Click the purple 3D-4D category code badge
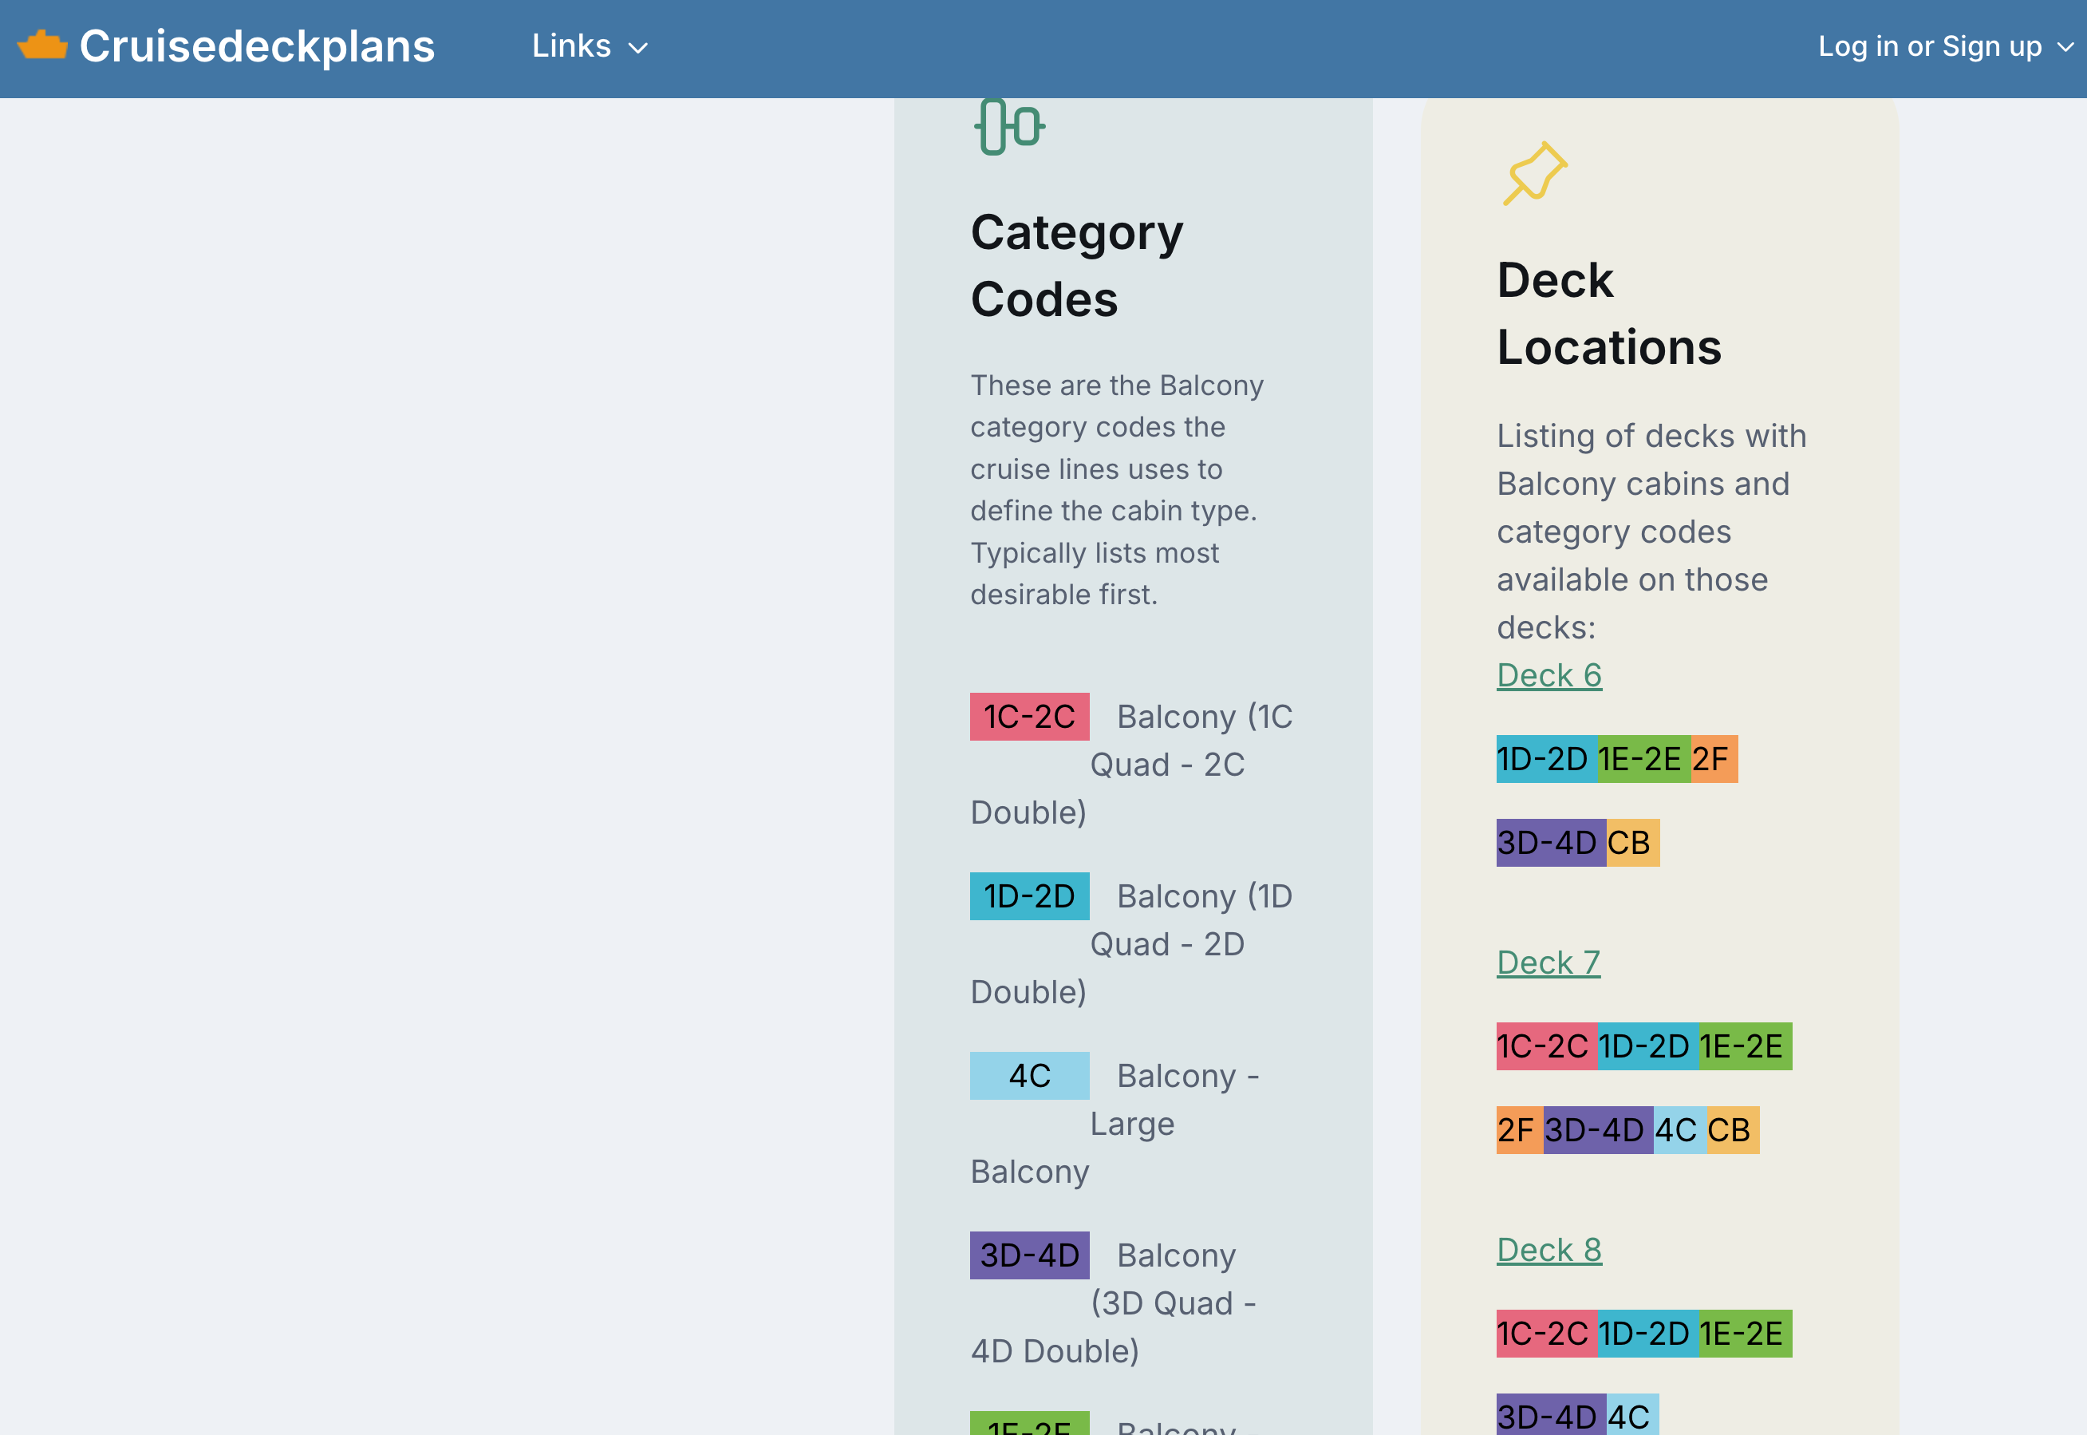This screenshot has width=2087, height=1435. coord(1029,1255)
